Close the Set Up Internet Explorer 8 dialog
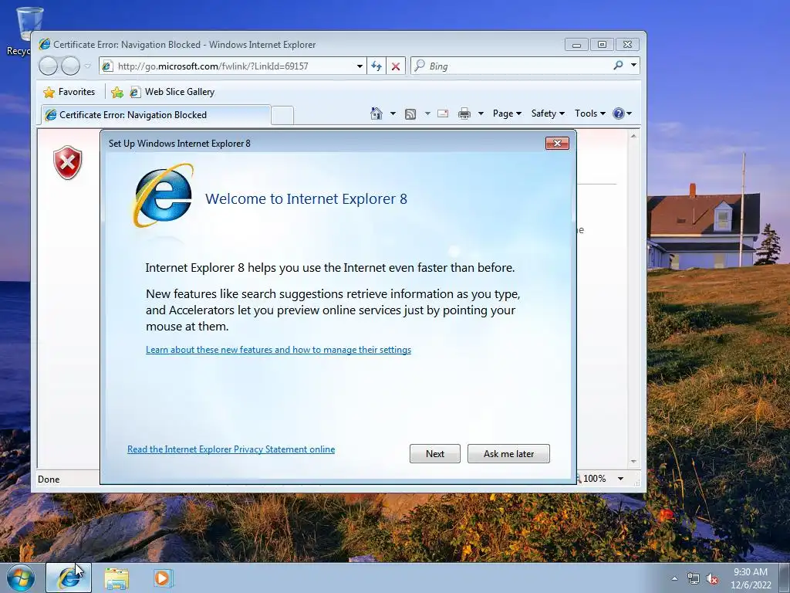The image size is (790, 593). pyautogui.click(x=557, y=143)
